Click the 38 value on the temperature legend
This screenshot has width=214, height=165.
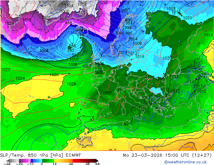(88, 164)
